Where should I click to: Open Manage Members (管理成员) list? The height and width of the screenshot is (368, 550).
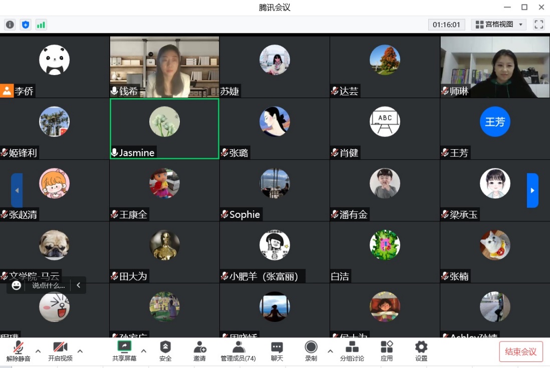[238, 350]
